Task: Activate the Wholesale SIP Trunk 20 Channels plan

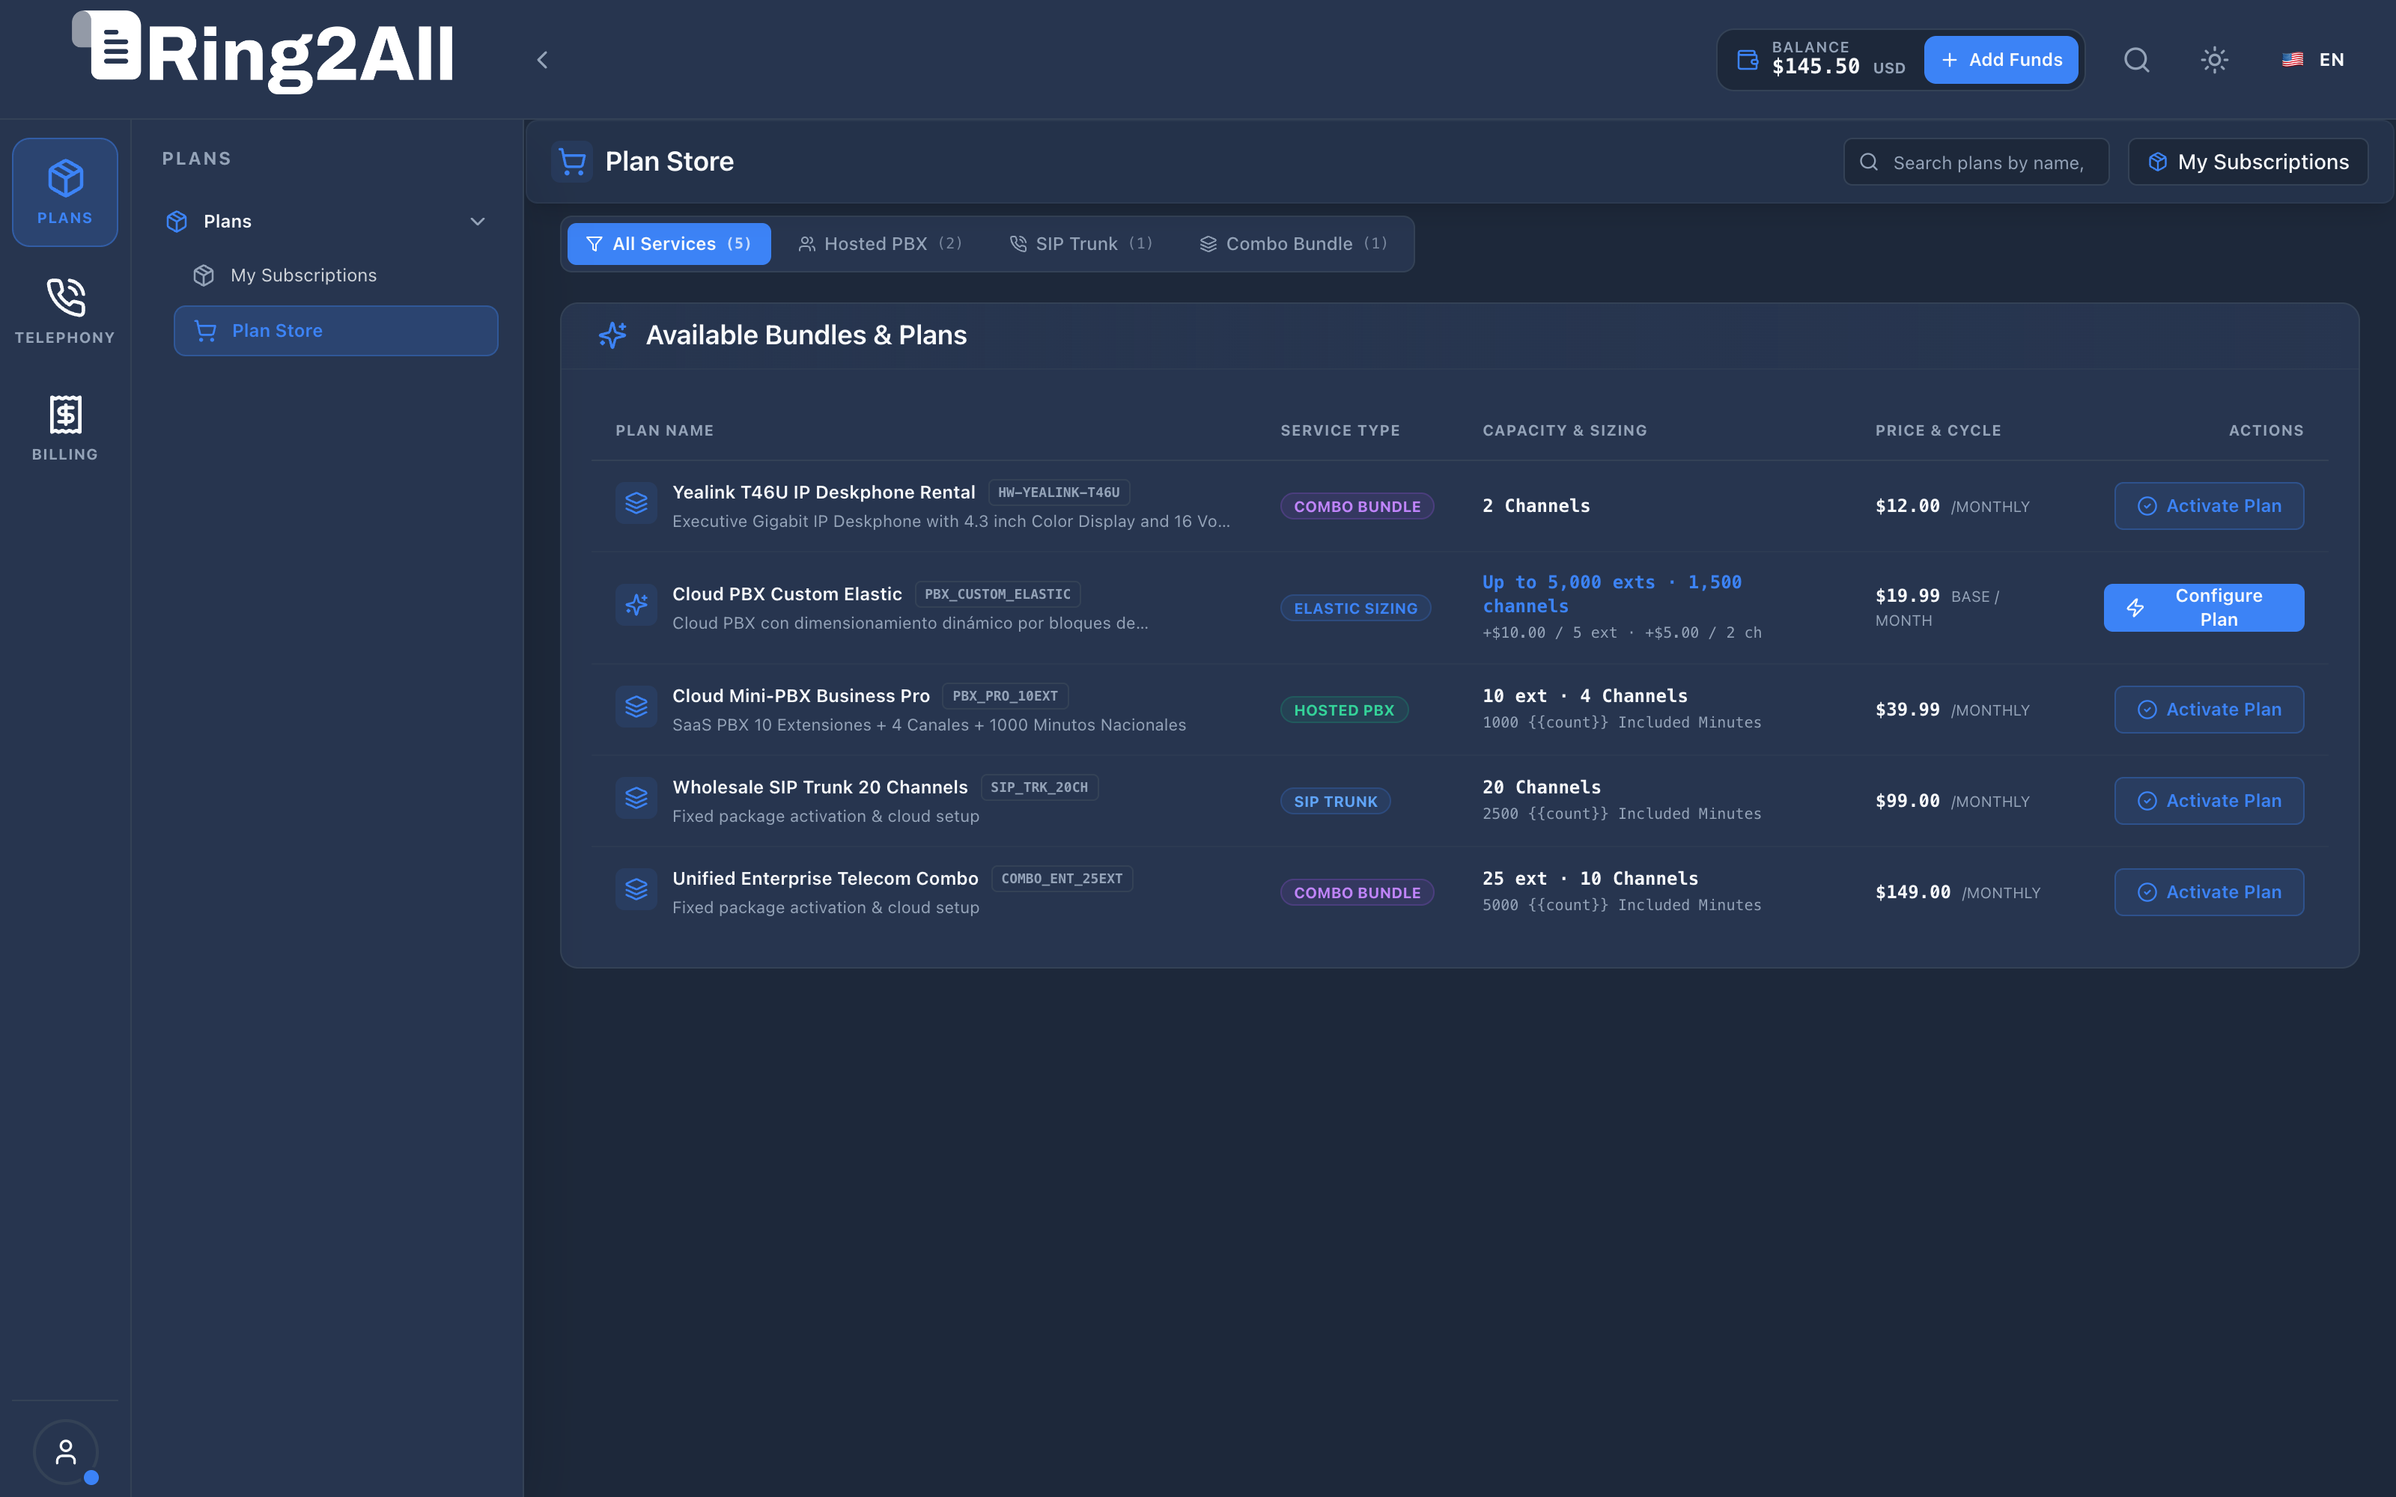Action: 2208,801
